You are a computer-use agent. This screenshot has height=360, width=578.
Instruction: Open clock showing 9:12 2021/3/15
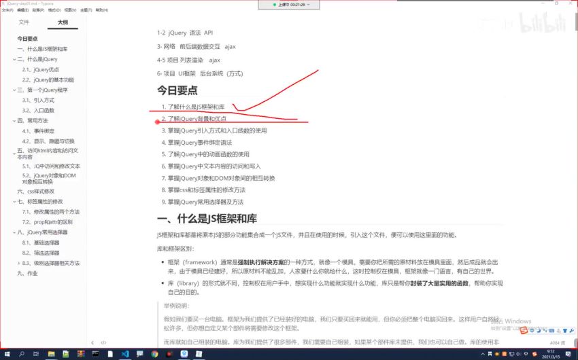coord(551,354)
